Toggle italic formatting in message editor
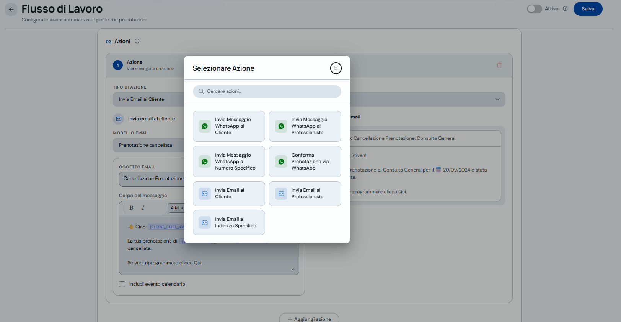The height and width of the screenshot is (322, 621). pos(143,208)
